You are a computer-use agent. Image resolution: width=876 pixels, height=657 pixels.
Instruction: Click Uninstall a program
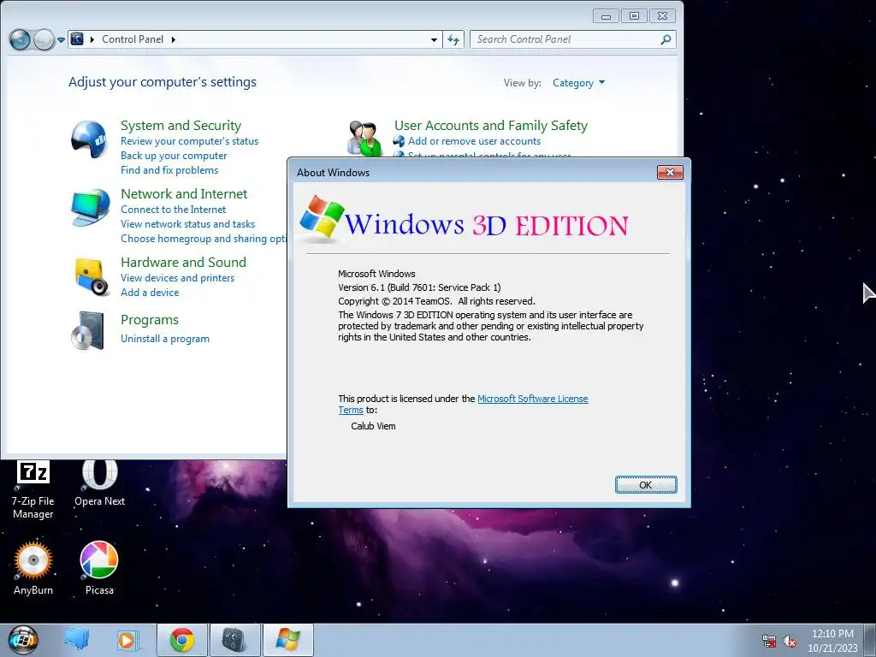(165, 339)
